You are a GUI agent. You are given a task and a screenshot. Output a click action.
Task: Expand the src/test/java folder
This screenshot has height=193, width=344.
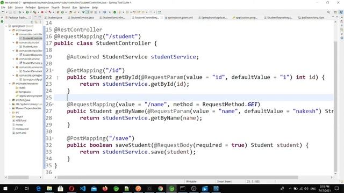pyautogui.click(x=10, y=100)
